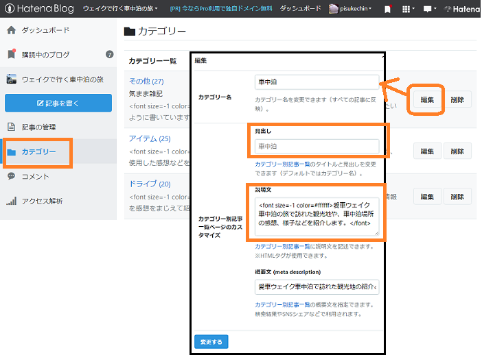Click the 購読中のブログ bookmark icon

pyautogui.click(x=12, y=54)
